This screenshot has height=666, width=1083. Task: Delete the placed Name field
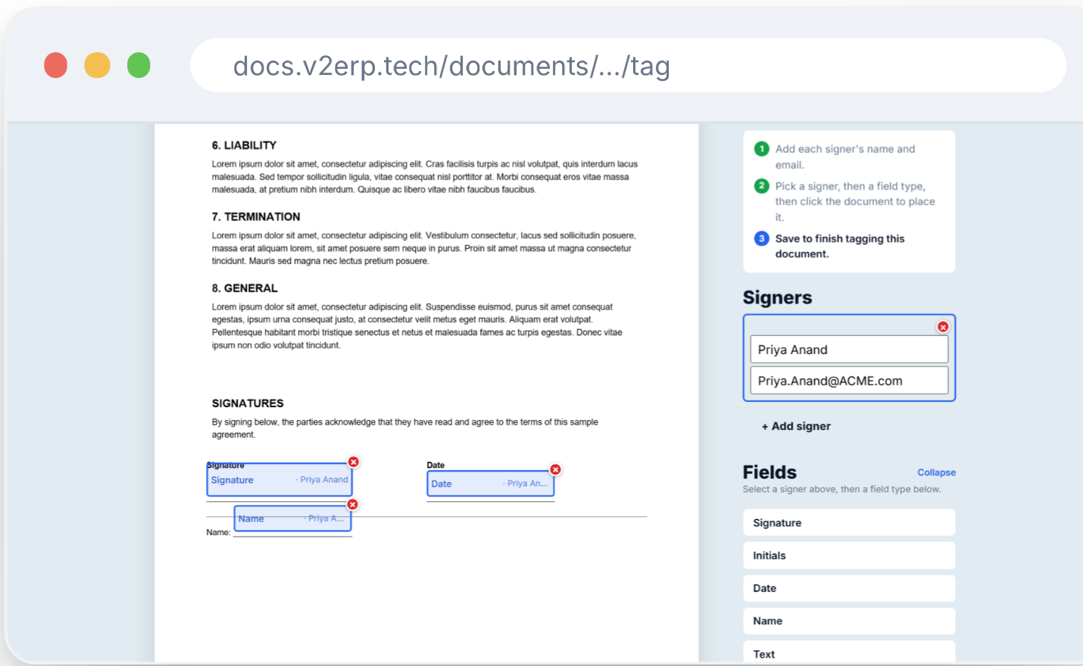pos(352,504)
